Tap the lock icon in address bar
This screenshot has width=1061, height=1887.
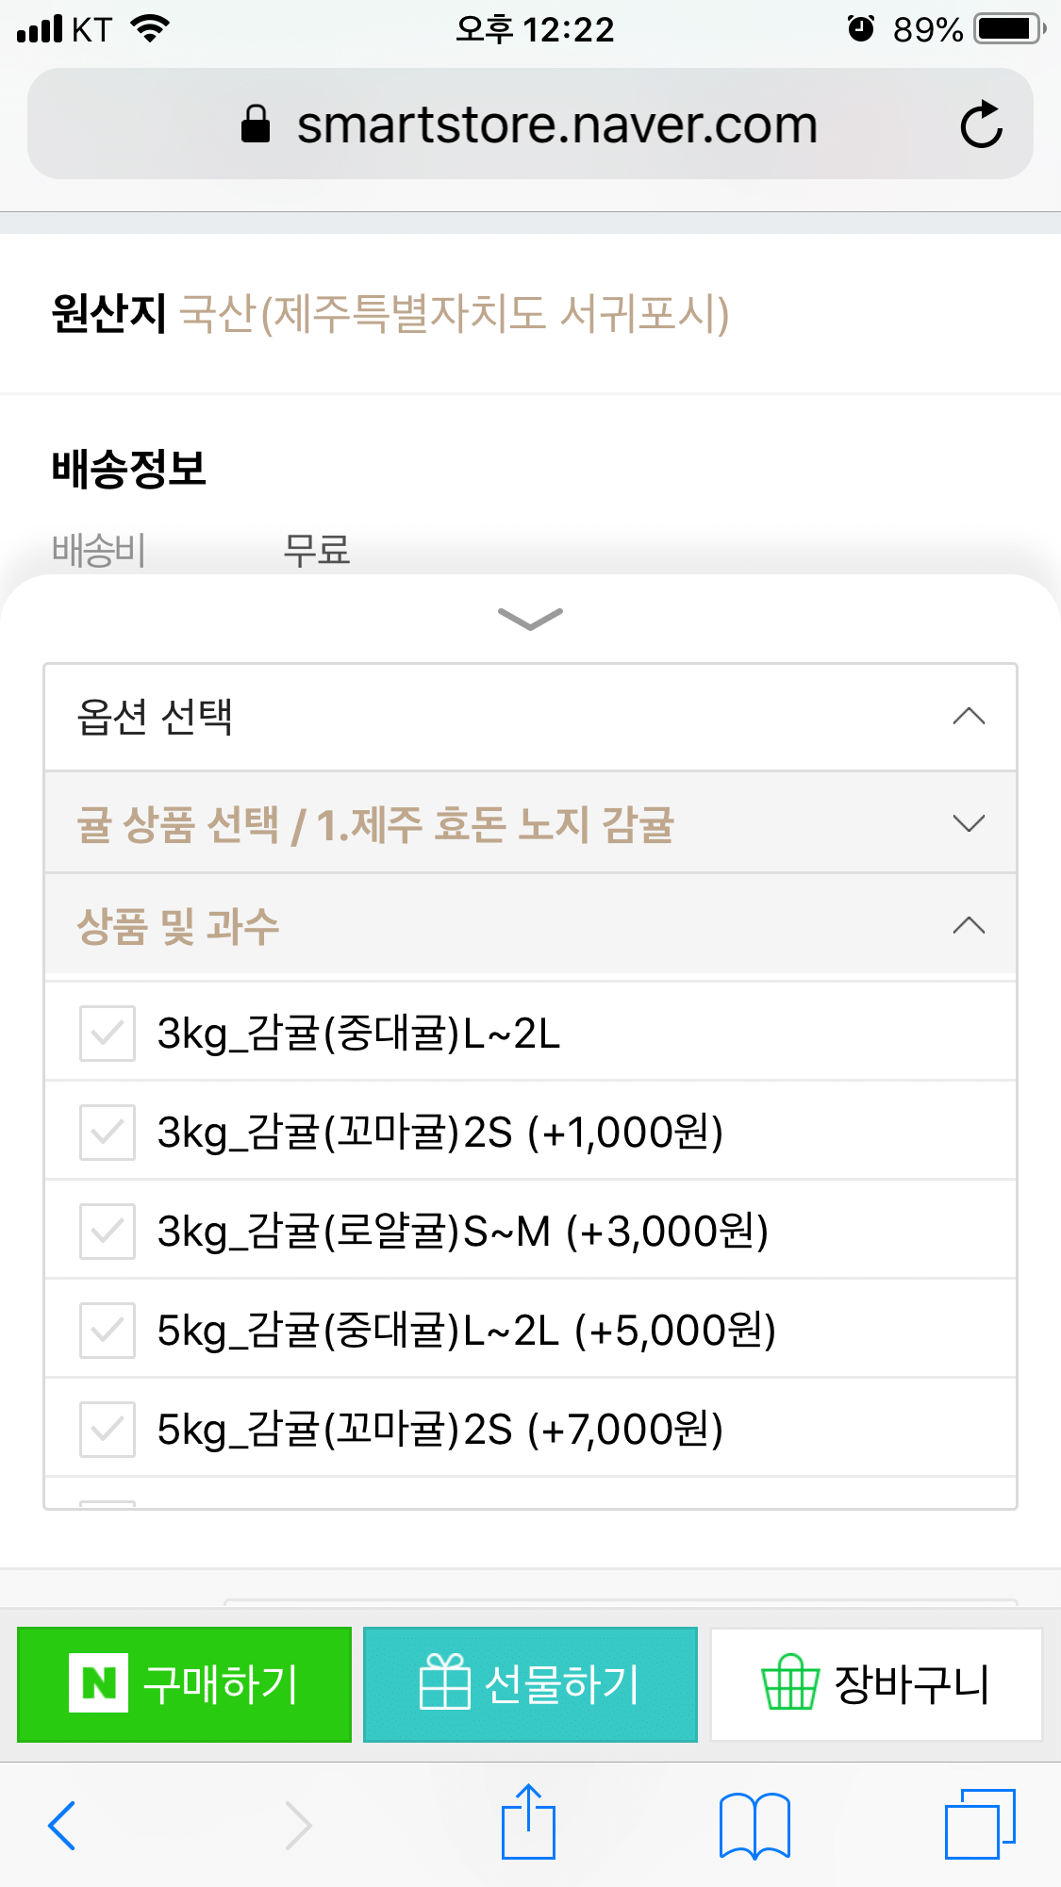256,124
